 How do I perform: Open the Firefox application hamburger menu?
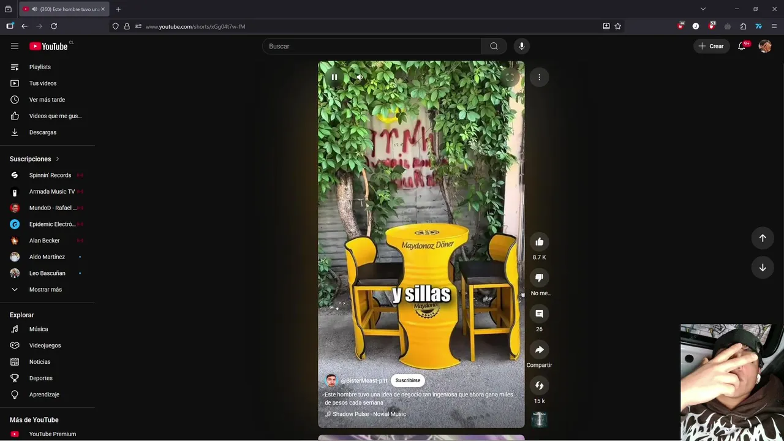click(774, 26)
